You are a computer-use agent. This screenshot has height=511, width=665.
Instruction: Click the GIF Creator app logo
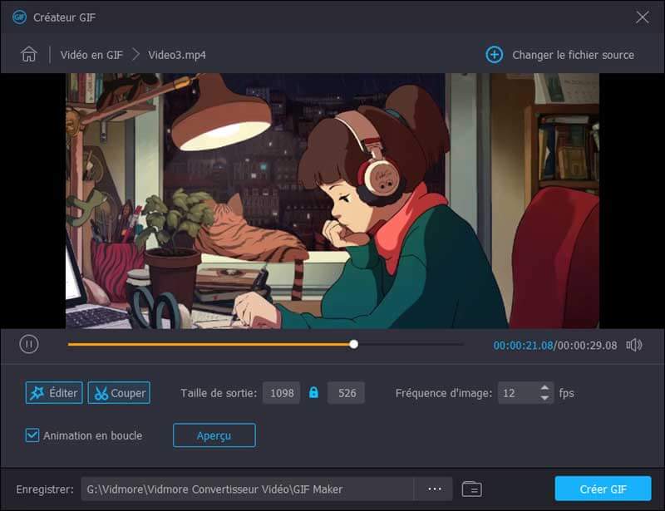tap(19, 17)
